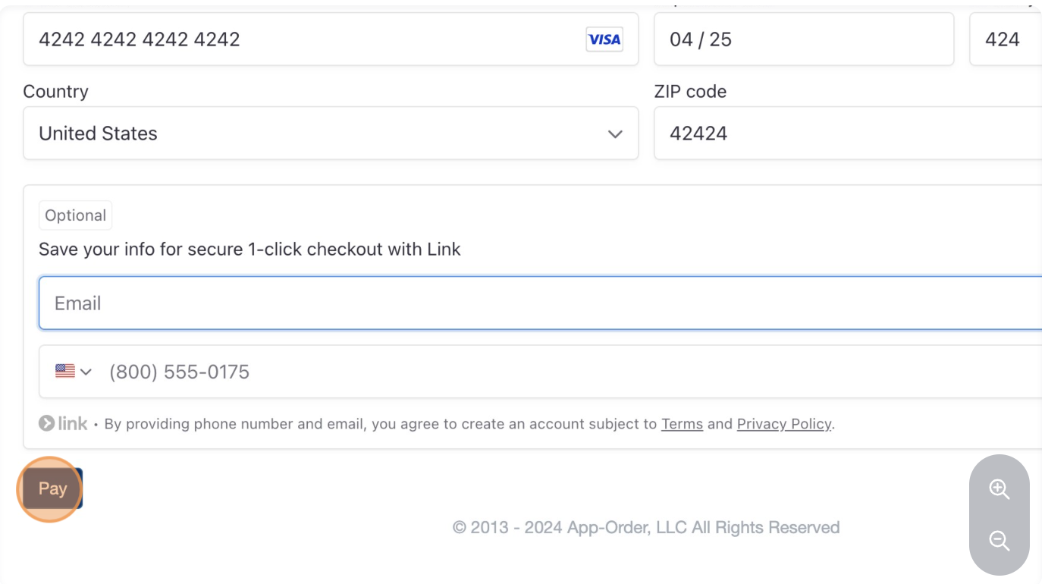Select the ZIP code input 42424
This screenshot has width=1045, height=584.
click(x=846, y=133)
